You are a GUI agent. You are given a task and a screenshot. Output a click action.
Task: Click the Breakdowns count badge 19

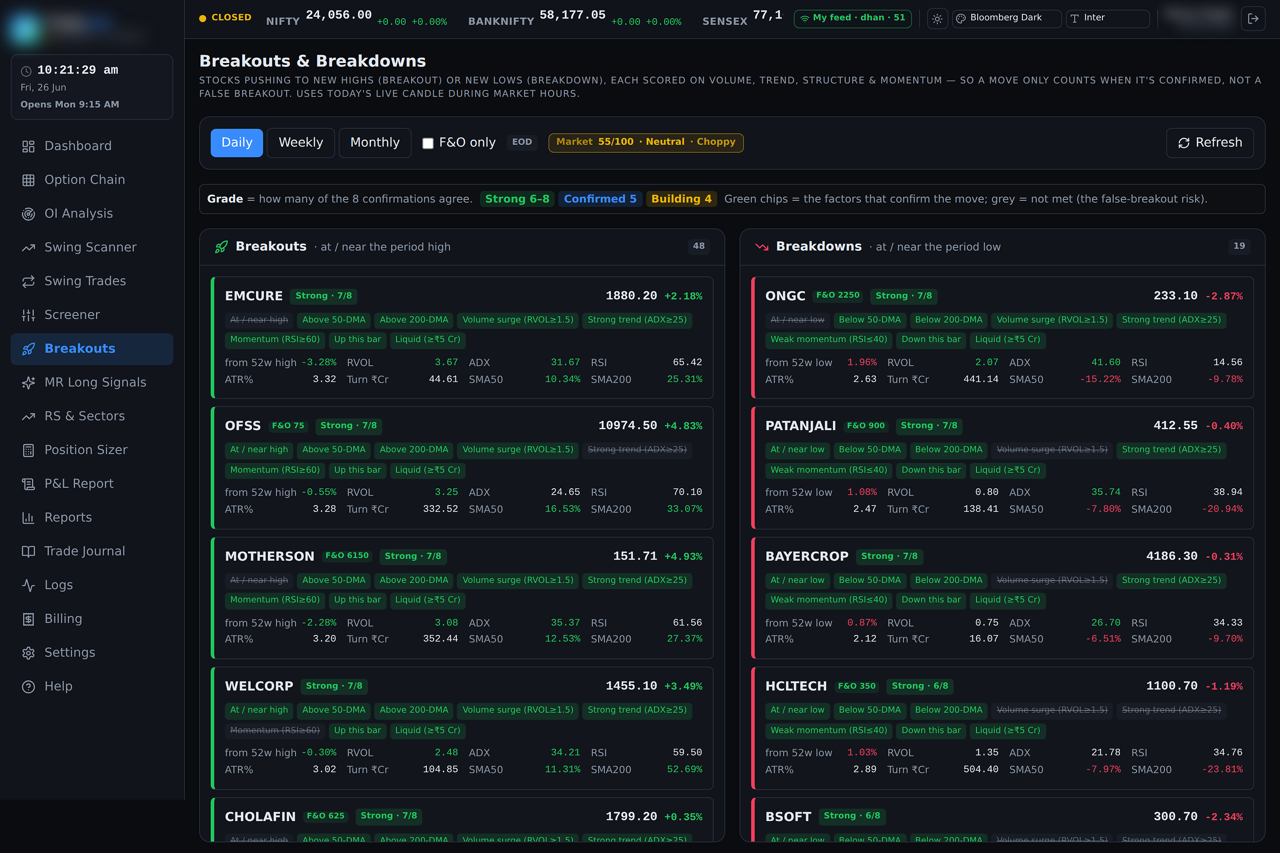click(1239, 247)
